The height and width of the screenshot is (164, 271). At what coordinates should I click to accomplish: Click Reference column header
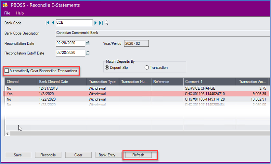[x=167, y=82]
